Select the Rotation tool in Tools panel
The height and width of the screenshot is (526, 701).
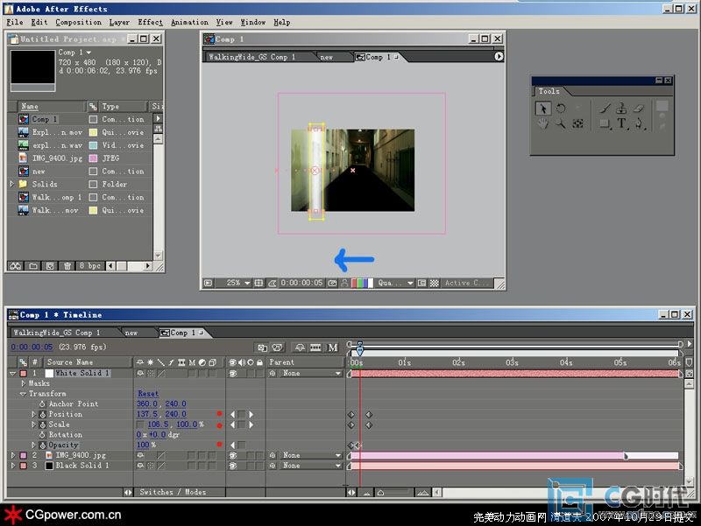(561, 109)
